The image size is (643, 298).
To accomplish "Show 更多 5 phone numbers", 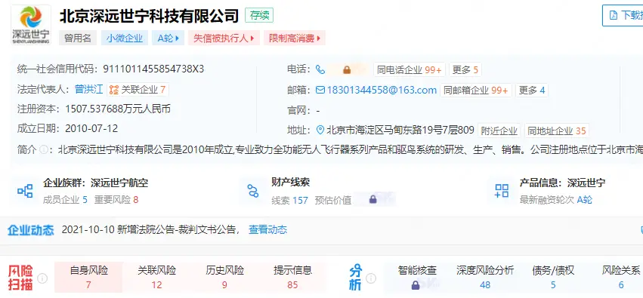I will [465, 70].
